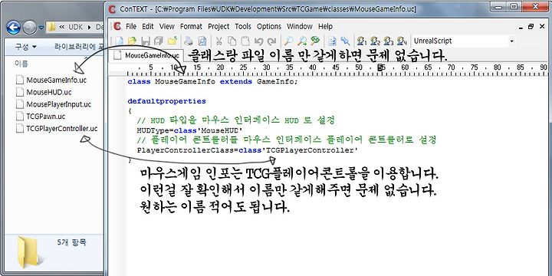Click the Find Next icon
The image size is (552, 276).
coord(302,41)
